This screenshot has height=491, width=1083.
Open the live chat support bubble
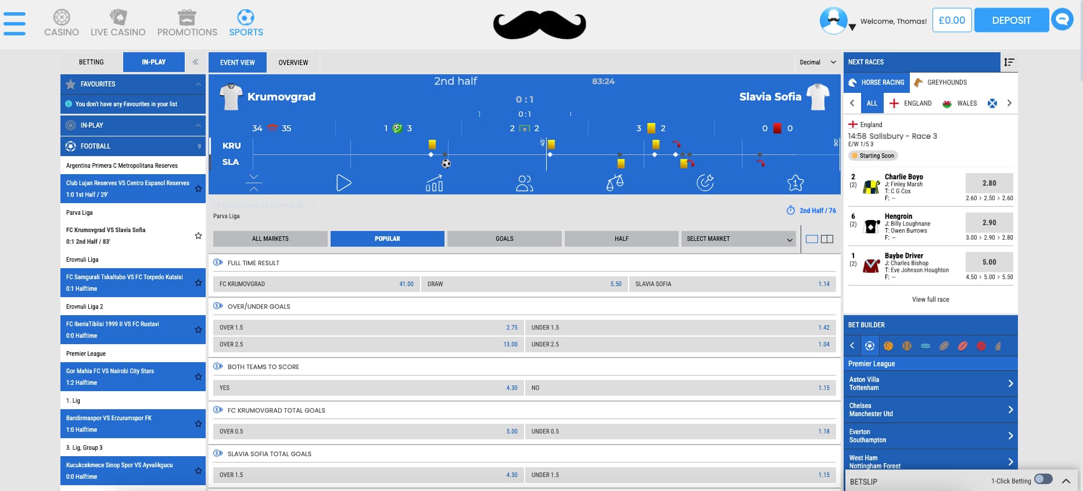[1062, 20]
